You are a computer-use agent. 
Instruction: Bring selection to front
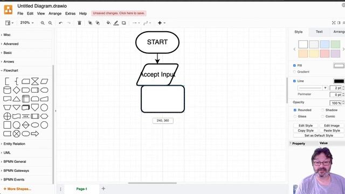pyautogui.click(x=90, y=23)
